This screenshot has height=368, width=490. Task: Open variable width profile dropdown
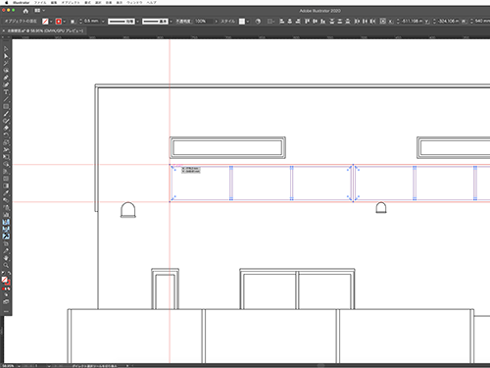pyautogui.click(x=137, y=22)
